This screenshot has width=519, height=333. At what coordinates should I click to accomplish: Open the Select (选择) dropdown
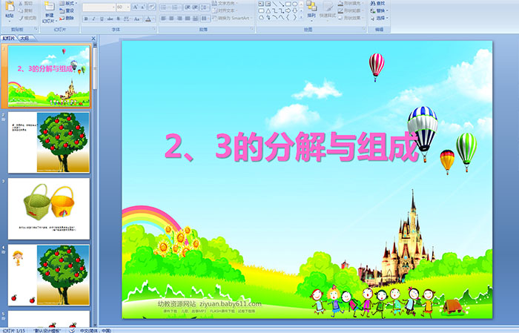click(380, 18)
